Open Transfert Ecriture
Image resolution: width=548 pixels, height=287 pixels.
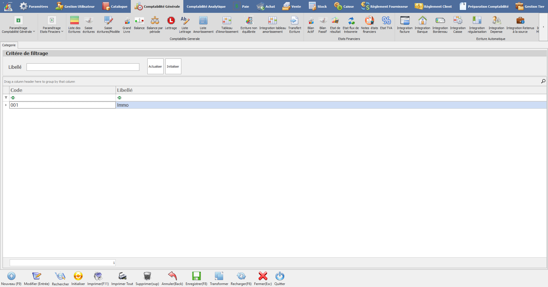[x=294, y=25]
